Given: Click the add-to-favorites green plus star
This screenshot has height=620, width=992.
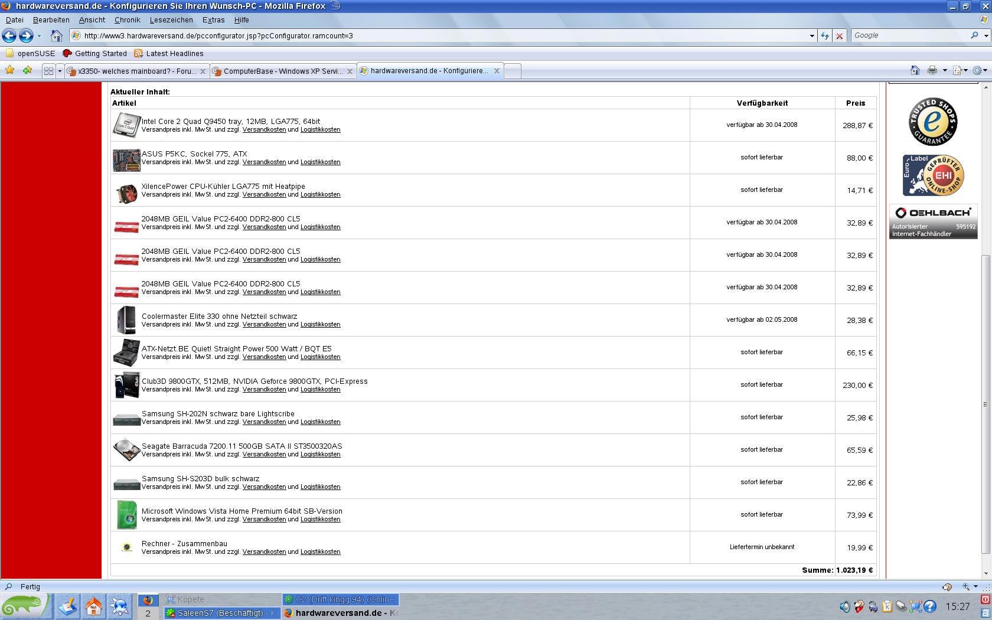Looking at the screenshot, I should click(27, 70).
